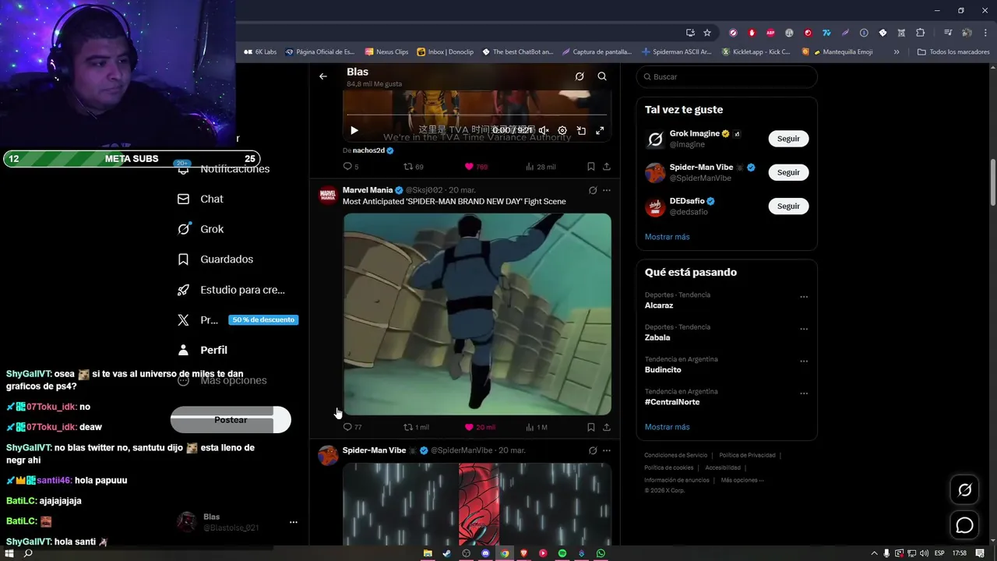997x561 pixels.
Task: Open options for the Zabala trend
Action: (804, 329)
